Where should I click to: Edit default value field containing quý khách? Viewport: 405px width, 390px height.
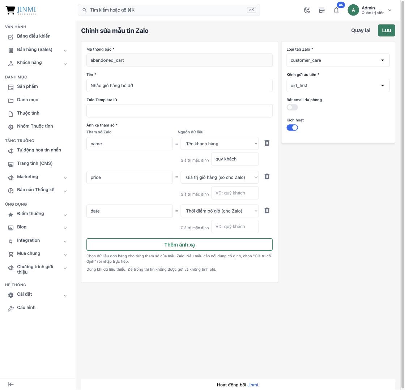[235, 159]
